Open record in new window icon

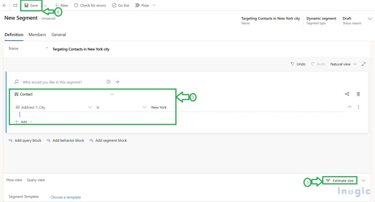(x=15, y=5)
